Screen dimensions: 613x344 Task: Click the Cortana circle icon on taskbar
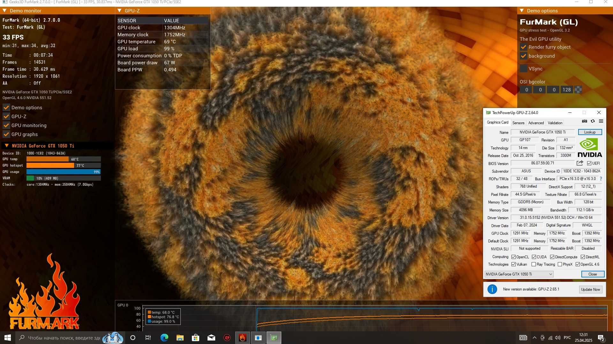tap(133, 338)
